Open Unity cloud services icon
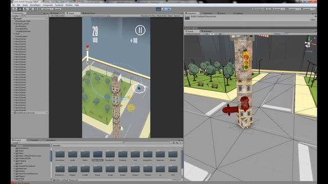Image resolution: width=328 pixels, height=184 pixels. (x=269, y=9)
